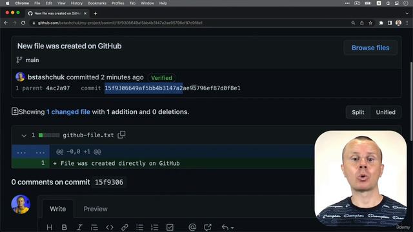Image resolution: width=413 pixels, height=232 pixels.
Task: Open the main branch link
Action: click(x=32, y=60)
